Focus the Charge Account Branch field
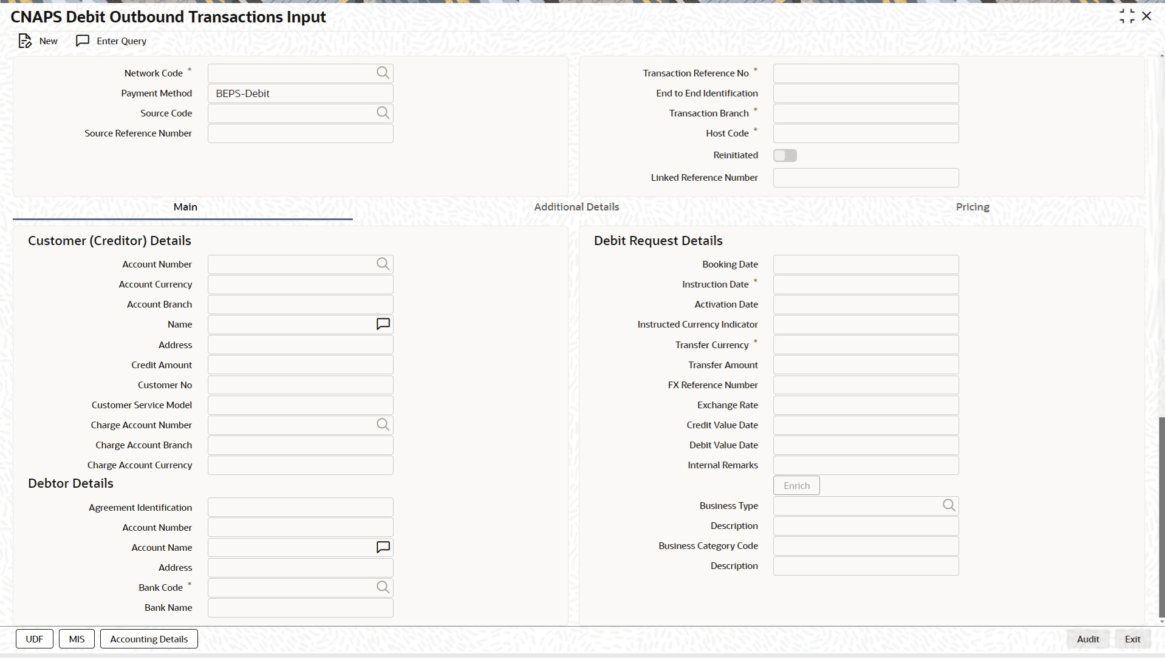1165x660 pixels. click(x=301, y=445)
